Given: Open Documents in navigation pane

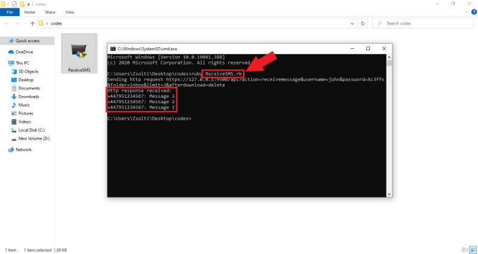Looking at the screenshot, I should [x=29, y=88].
